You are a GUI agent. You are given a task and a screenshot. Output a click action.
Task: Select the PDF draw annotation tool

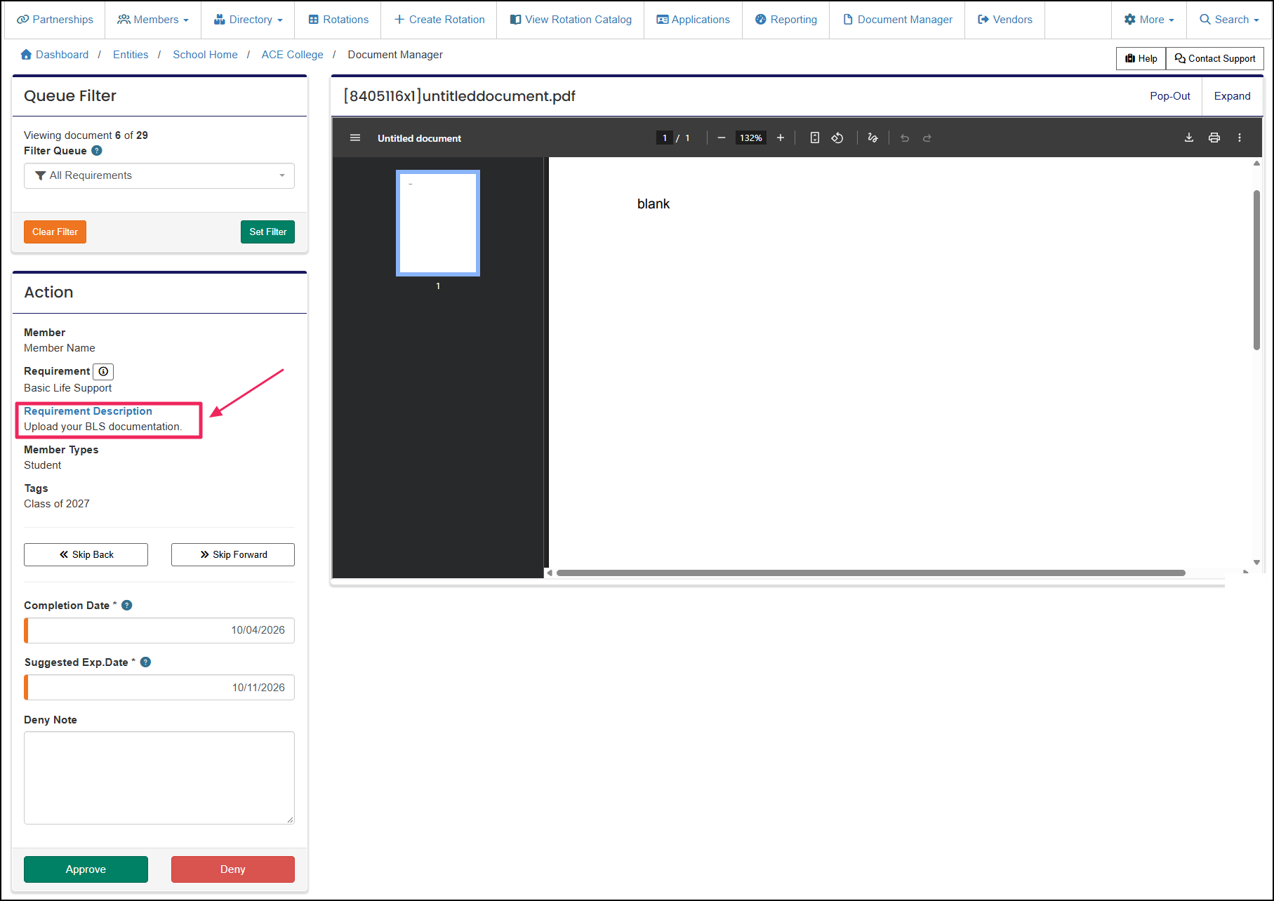tap(872, 138)
